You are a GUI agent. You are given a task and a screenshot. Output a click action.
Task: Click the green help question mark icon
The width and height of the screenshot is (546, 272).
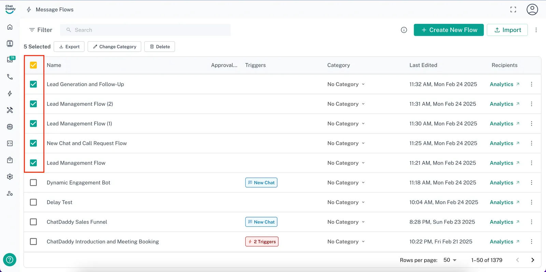10,260
